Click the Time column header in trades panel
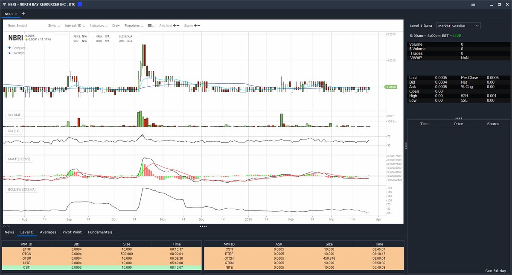Screen dimensions: 512x275 [425, 123]
